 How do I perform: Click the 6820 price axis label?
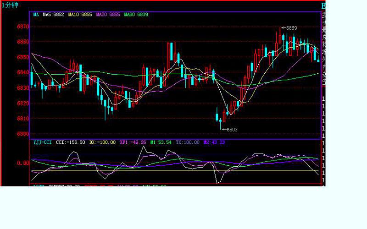click(x=23, y=104)
